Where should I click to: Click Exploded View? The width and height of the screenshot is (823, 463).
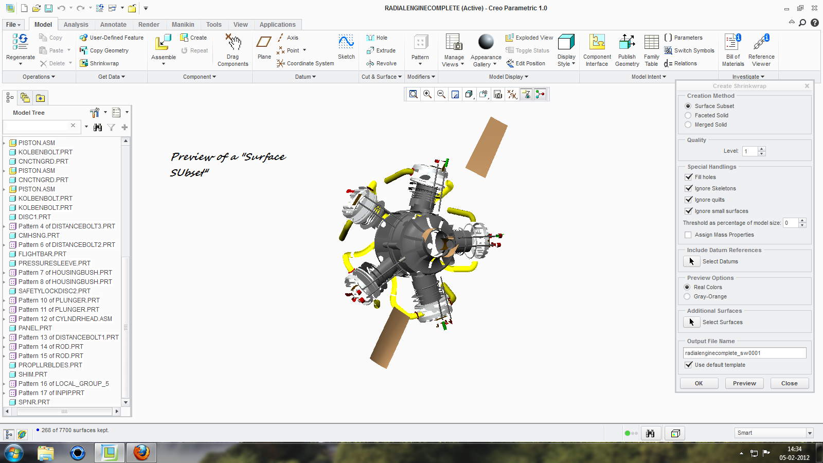point(529,38)
